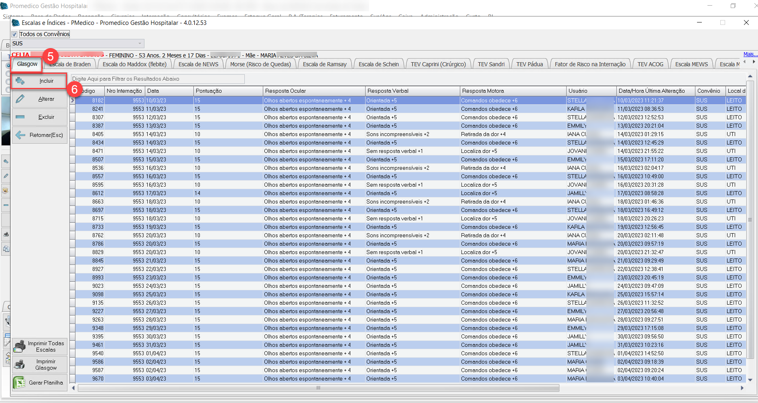This screenshot has width=758, height=403.
Task: Switch to the Escala de NEWS tab
Action: [x=198, y=64]
